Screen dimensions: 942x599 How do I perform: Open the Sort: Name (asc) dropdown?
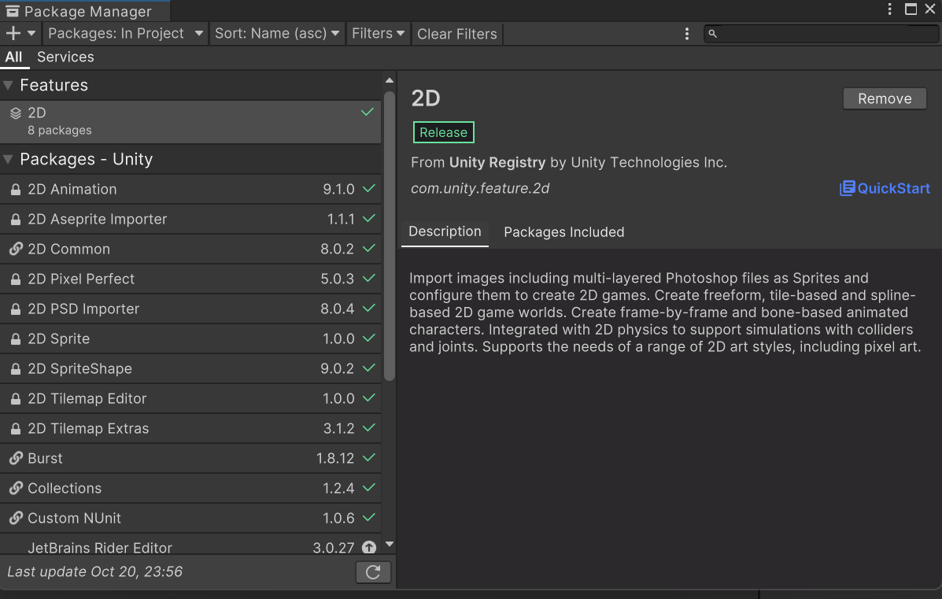(x=277, y=34)
